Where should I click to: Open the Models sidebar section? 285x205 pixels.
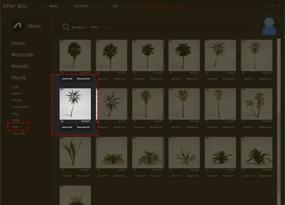(x=20, y=66)
